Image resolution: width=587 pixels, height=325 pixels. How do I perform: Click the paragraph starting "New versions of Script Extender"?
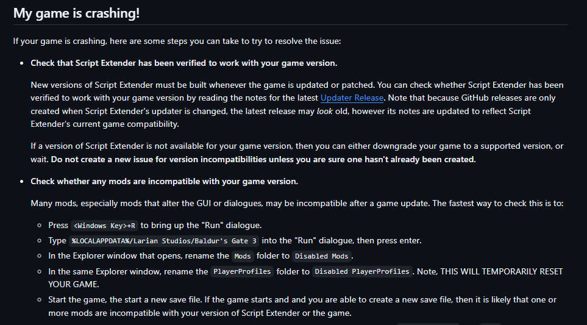point(297,104)
